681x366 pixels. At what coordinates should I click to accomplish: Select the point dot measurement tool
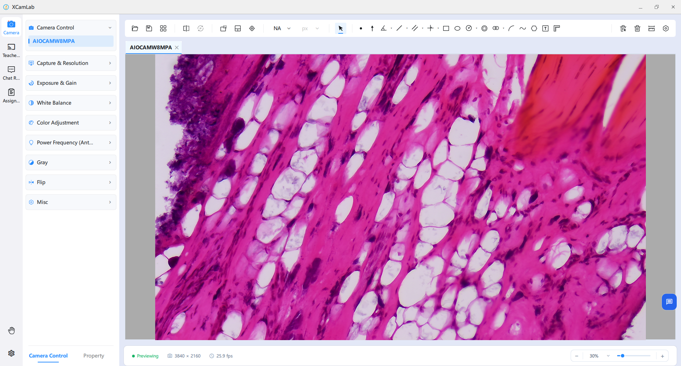click(361, 28)
